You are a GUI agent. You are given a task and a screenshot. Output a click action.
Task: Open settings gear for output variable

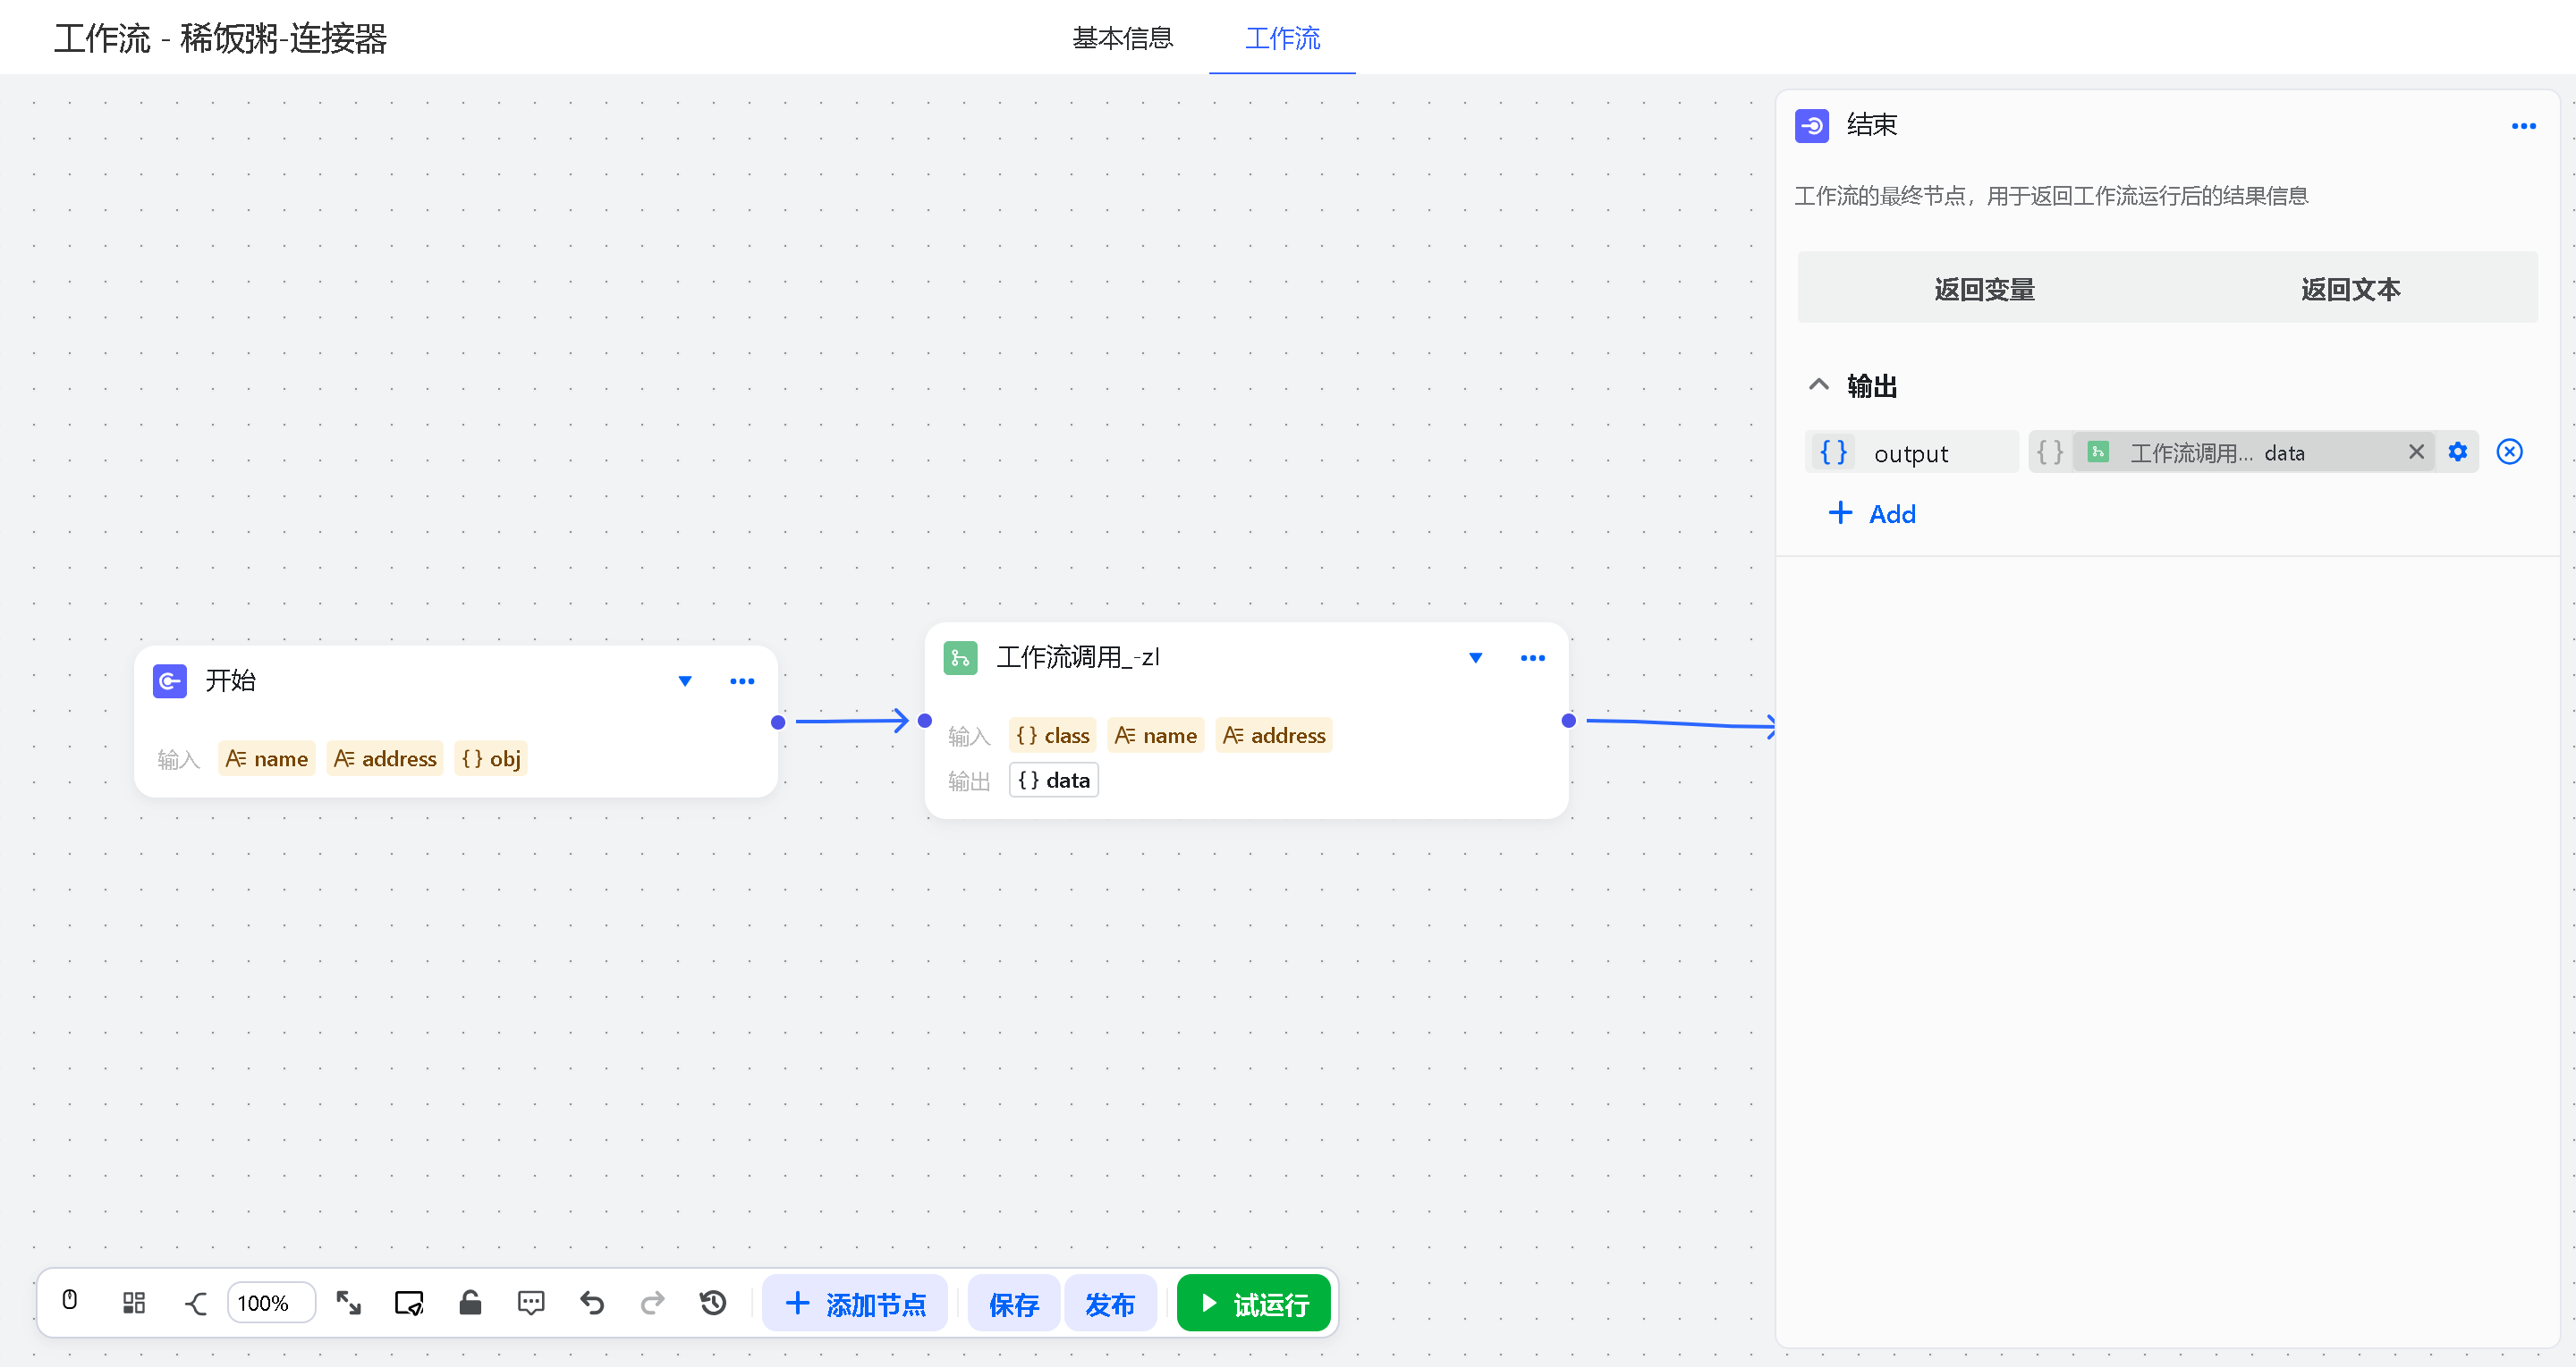(2458, 453)
